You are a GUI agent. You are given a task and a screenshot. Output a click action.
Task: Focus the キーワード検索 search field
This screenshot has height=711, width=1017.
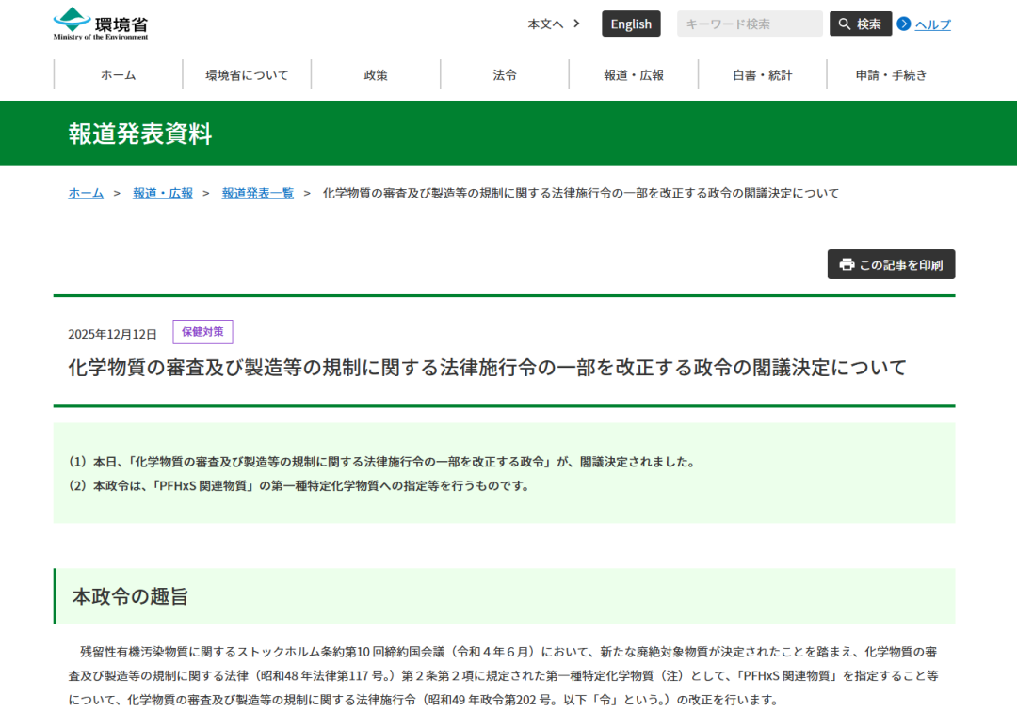pyautogui.click(x=750, y=24)
